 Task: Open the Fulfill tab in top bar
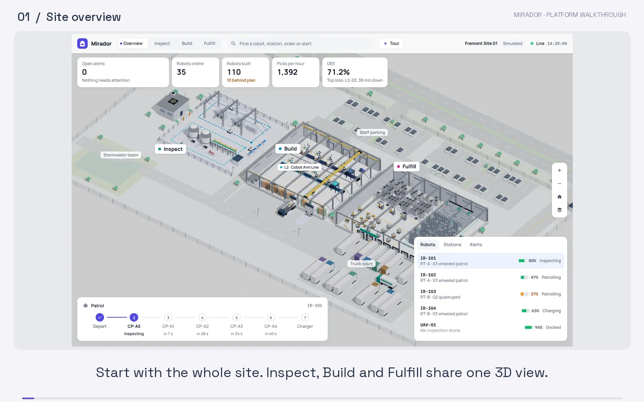[x=210, y=43]
